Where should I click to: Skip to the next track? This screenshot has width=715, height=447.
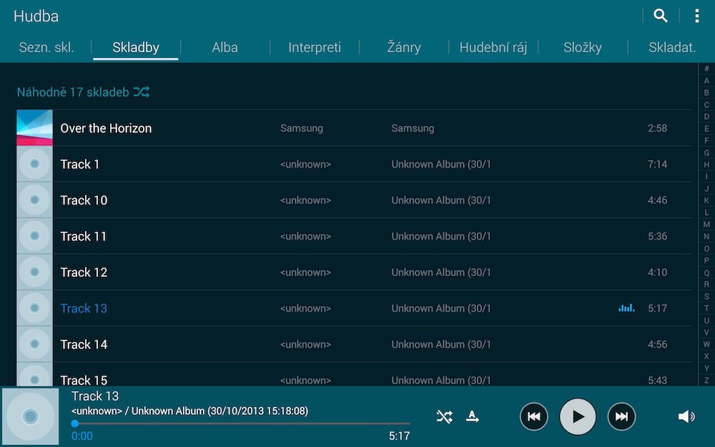point(621,416)
